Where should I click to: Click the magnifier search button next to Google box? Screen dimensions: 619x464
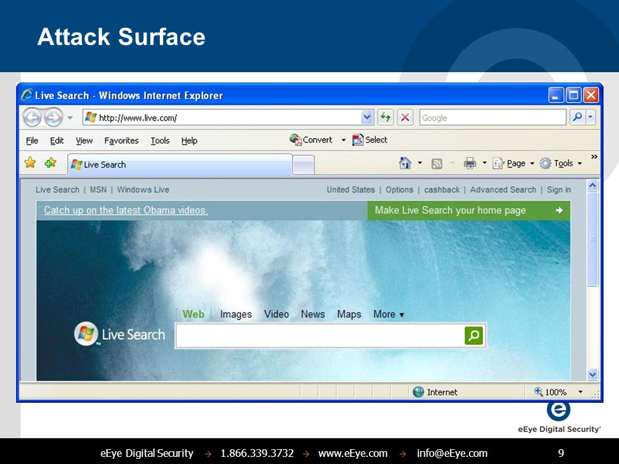(577, 117)
